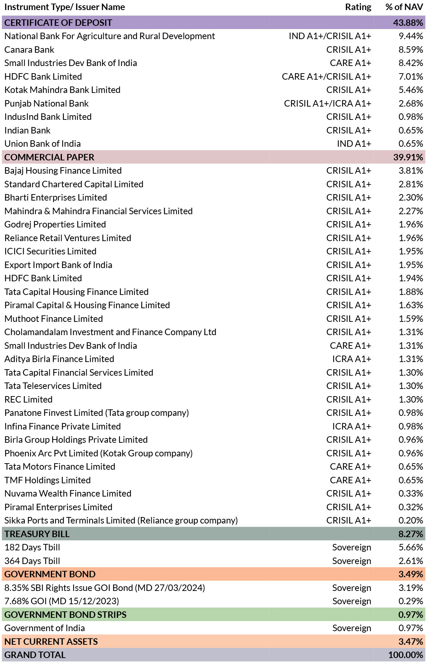The height and width of the screenshot is (667, 428).
Task: Click the % of NAV column header
Action: click(x=404, y=7)
